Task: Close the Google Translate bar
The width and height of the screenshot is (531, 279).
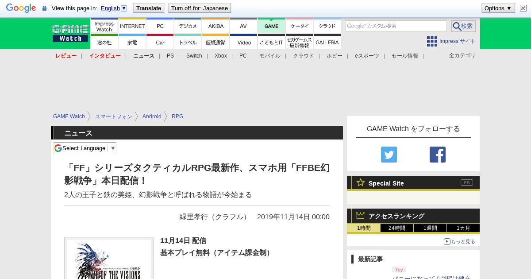Action: [x=523, y=8]
